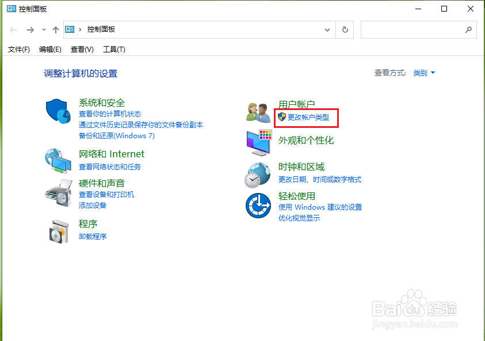The height and width of the screenshot is (341, 485).
Task: Click the refresh icon in address bar
Action: [344, 29]
